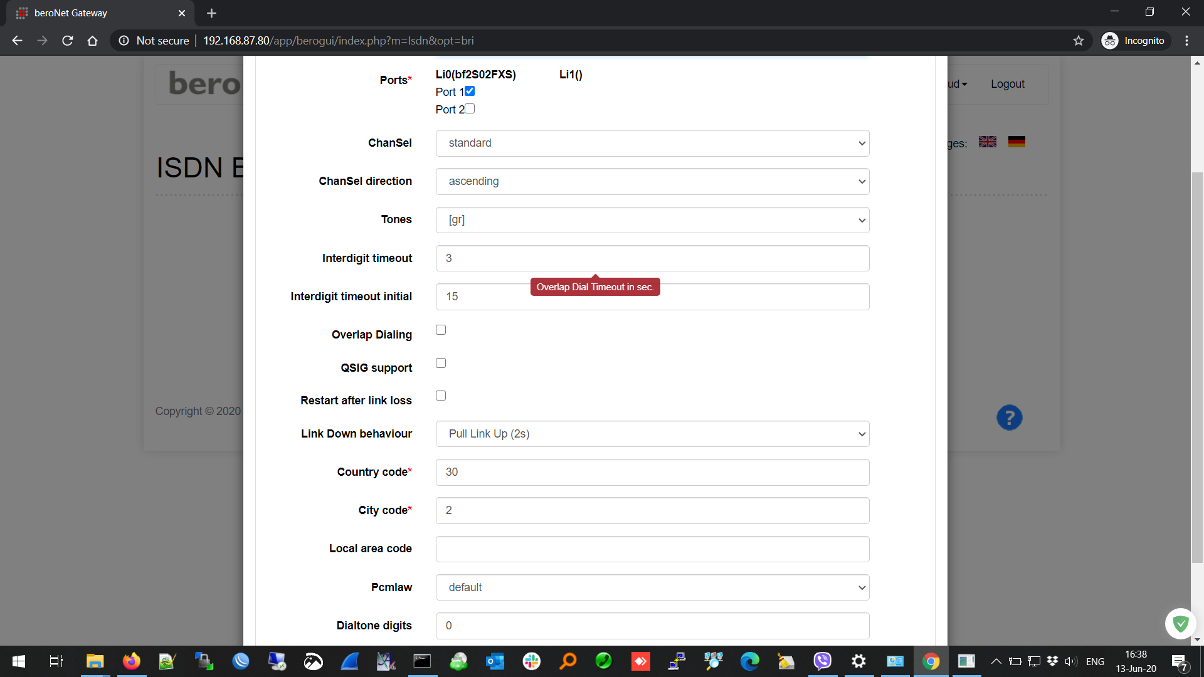Open the Tones dropdown
Image resolution: width=1204 pixels, height=677 pixels.
pos(652,220)
